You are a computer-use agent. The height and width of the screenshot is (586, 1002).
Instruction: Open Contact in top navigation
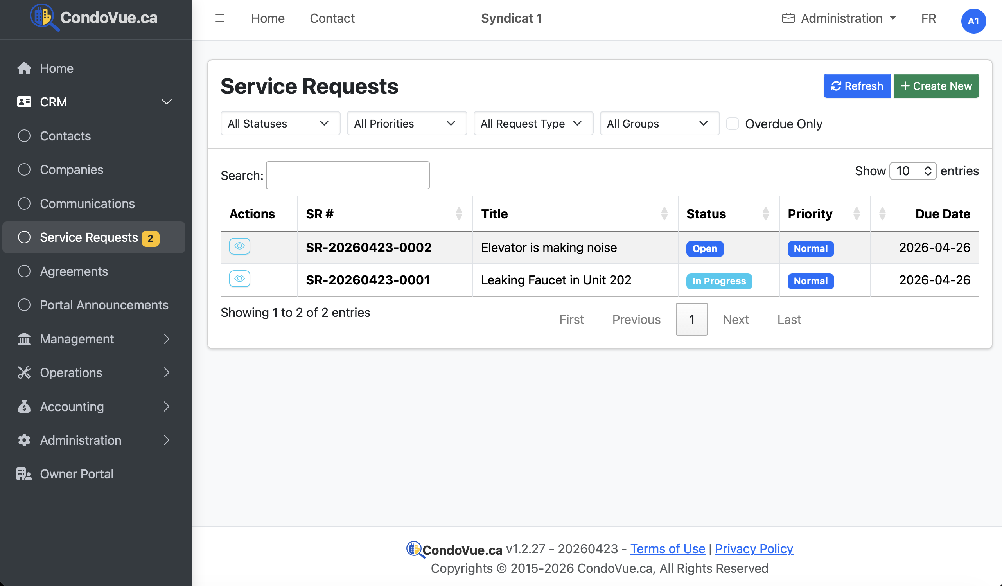click(332, 18)
